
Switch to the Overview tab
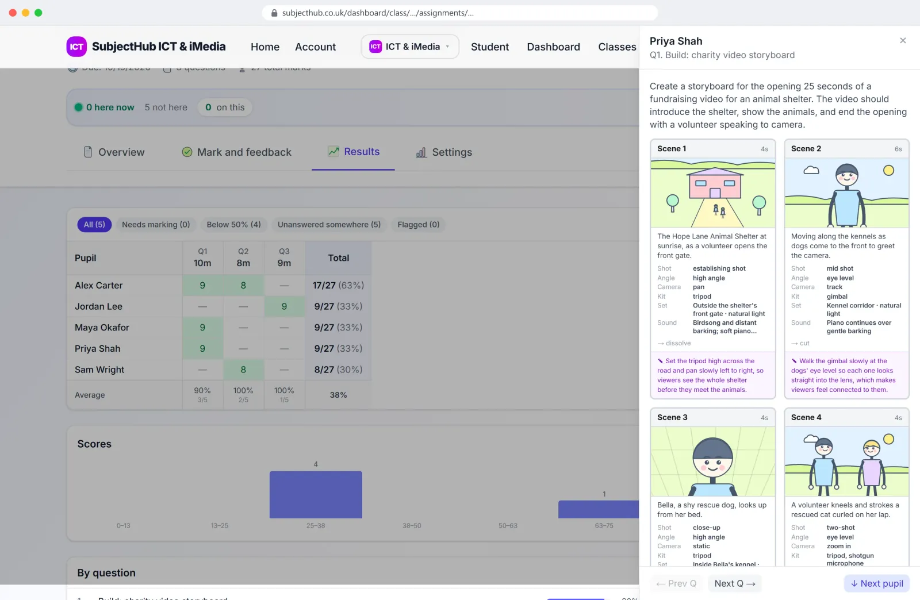pyautogui.click(x=114, y=152)
